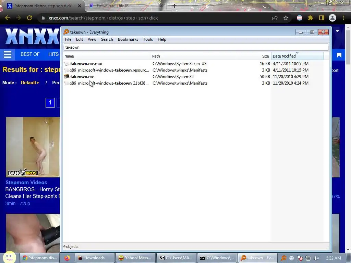The image size is (351, 263).
Task: Sort results by the Name column header
Action: [x=107, y=56]
